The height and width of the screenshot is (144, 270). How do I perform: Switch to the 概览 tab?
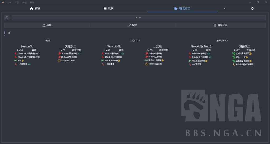click(35, 9)
